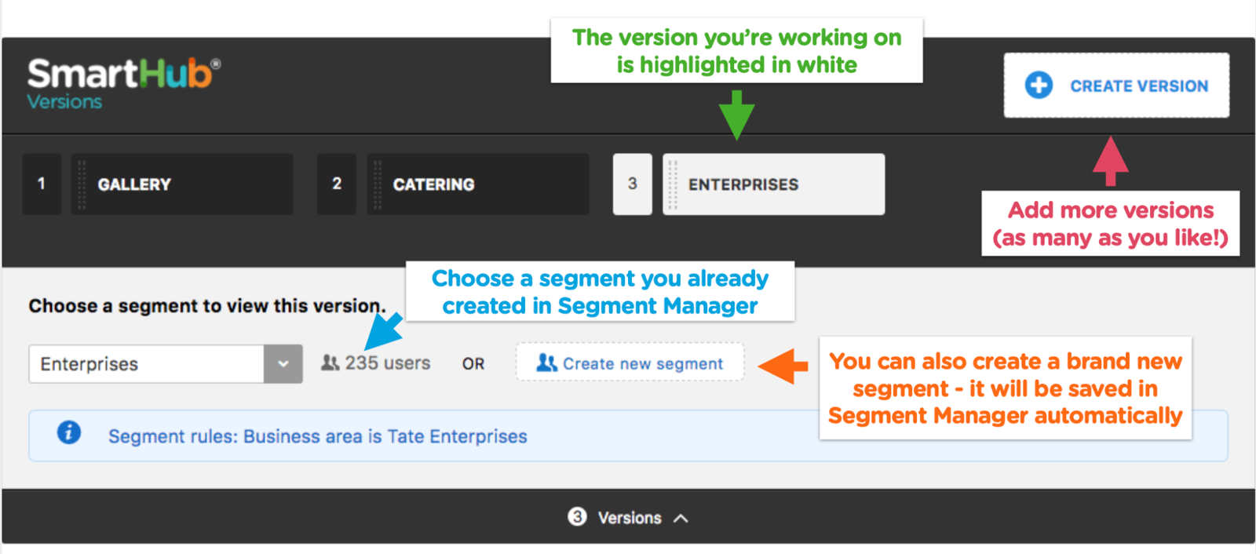Switch to the Gallery version tab
This screenshot has width=1256, height=554.
(x=182, y=184)
